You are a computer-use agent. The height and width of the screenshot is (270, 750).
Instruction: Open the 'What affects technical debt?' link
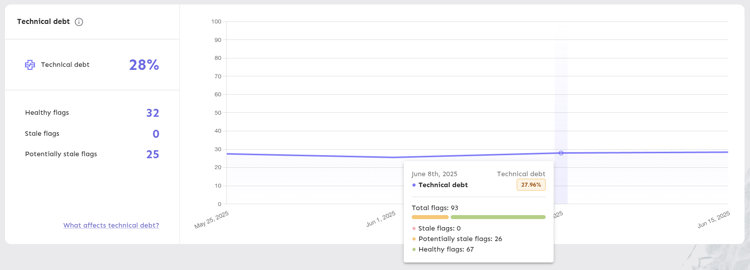click(x=111, y=226)
